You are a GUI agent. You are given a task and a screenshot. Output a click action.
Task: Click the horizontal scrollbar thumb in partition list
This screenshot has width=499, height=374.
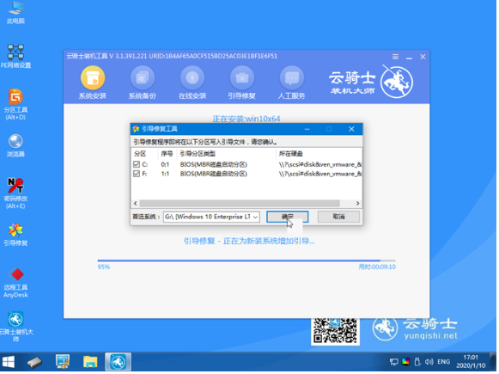pos(240,203)
